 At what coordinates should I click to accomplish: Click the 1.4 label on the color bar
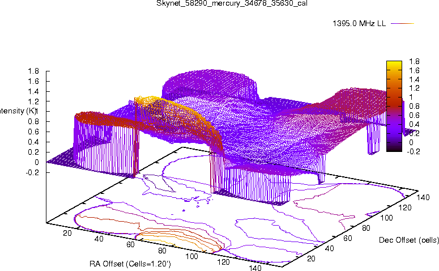[x=414, y=79]
